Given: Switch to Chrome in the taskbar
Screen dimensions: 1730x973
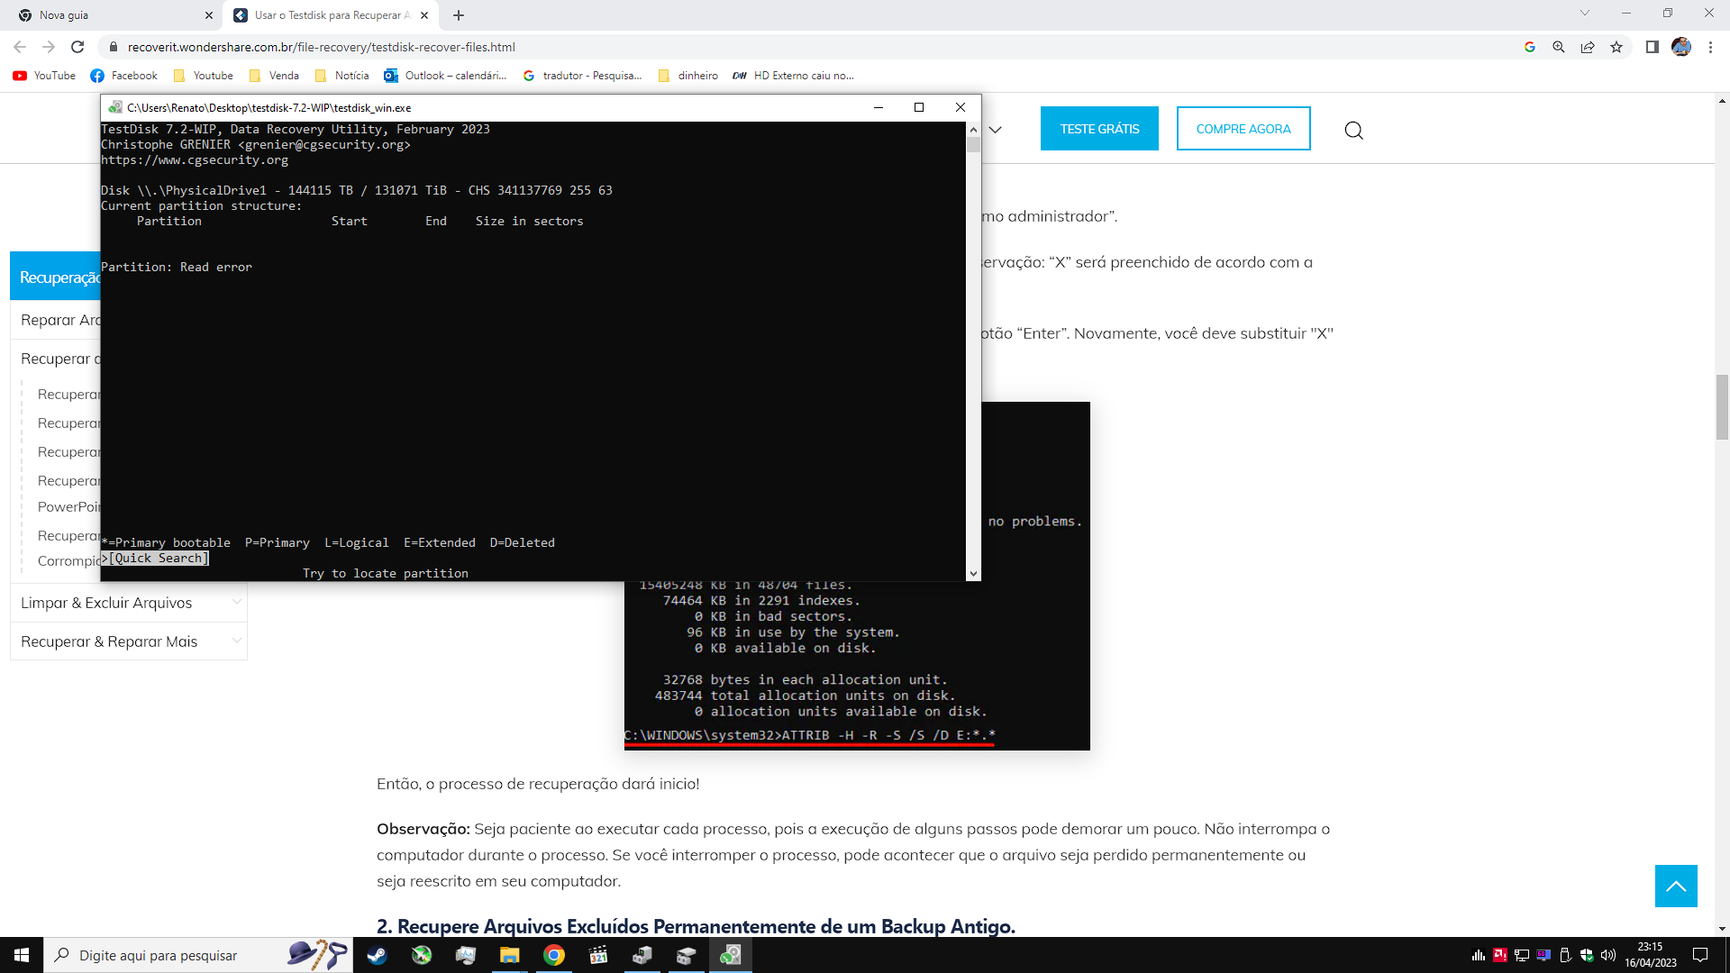Looking at the screenshot, I should [554, 955].
